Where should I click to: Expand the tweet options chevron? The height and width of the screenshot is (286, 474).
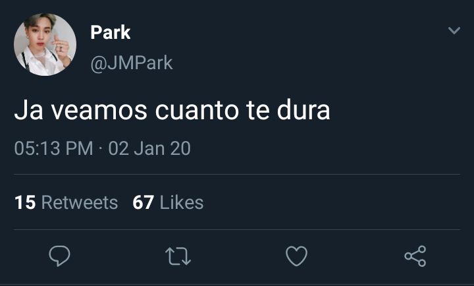pos(454,30)
